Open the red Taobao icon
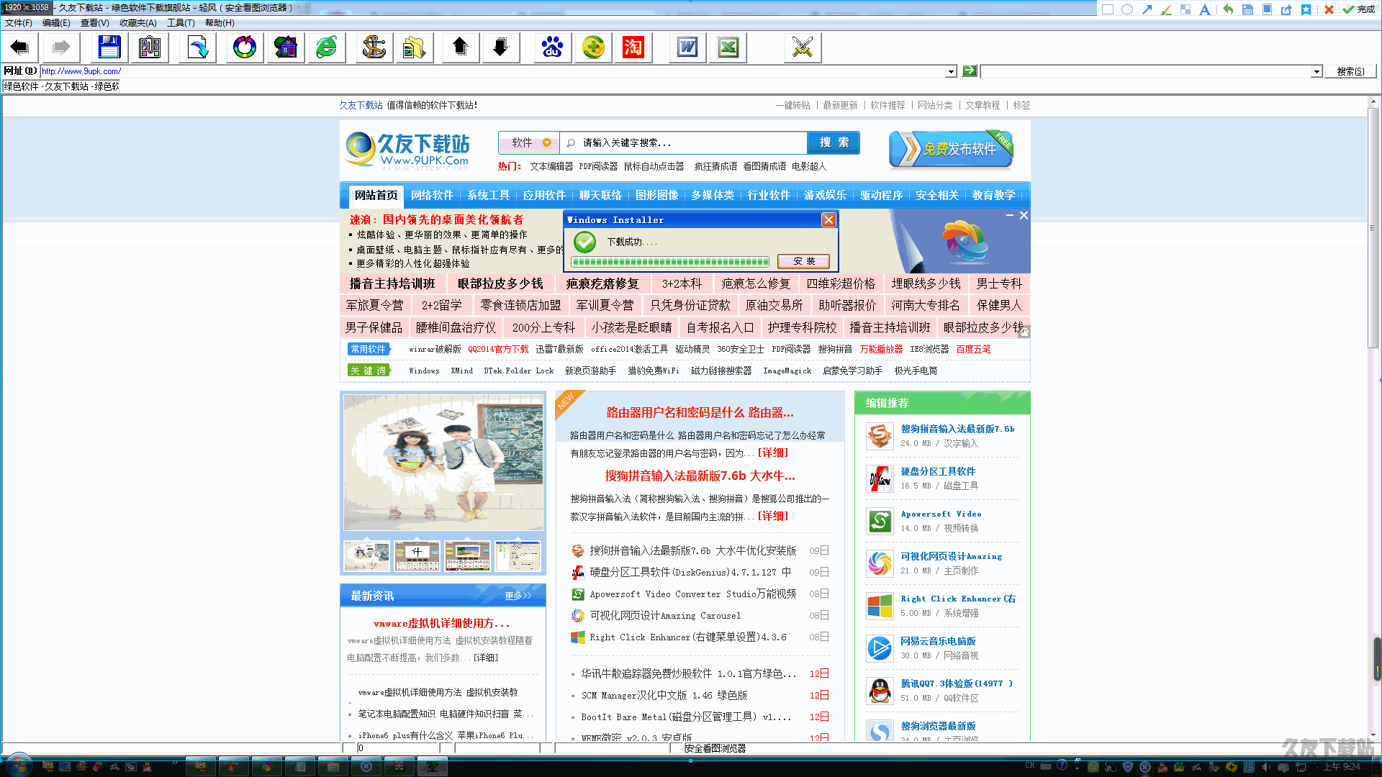 coord(633,47)
